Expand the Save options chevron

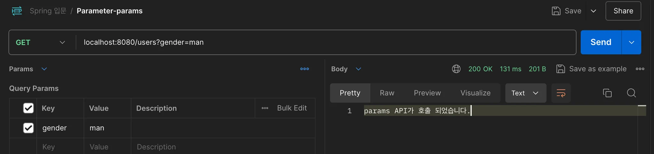(593, 11)
